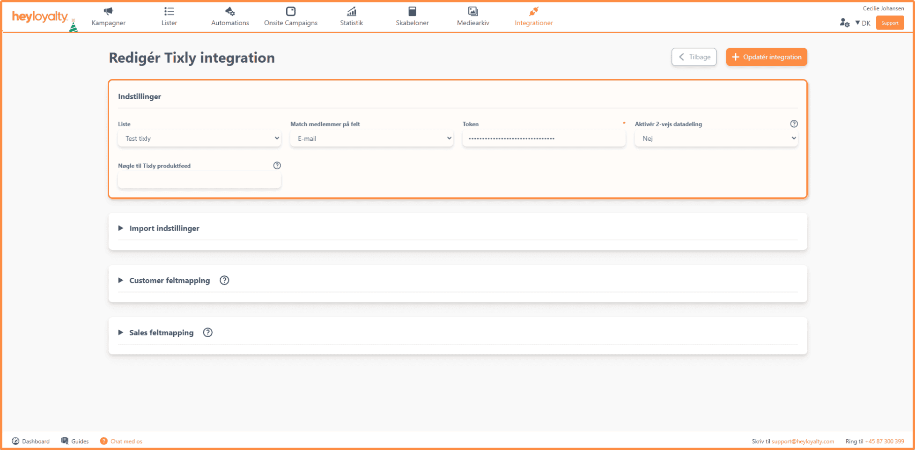Click help icon beside Tixly produktfeed key
The height and width of the screenshot is (450, 915).
pos(277,166)
